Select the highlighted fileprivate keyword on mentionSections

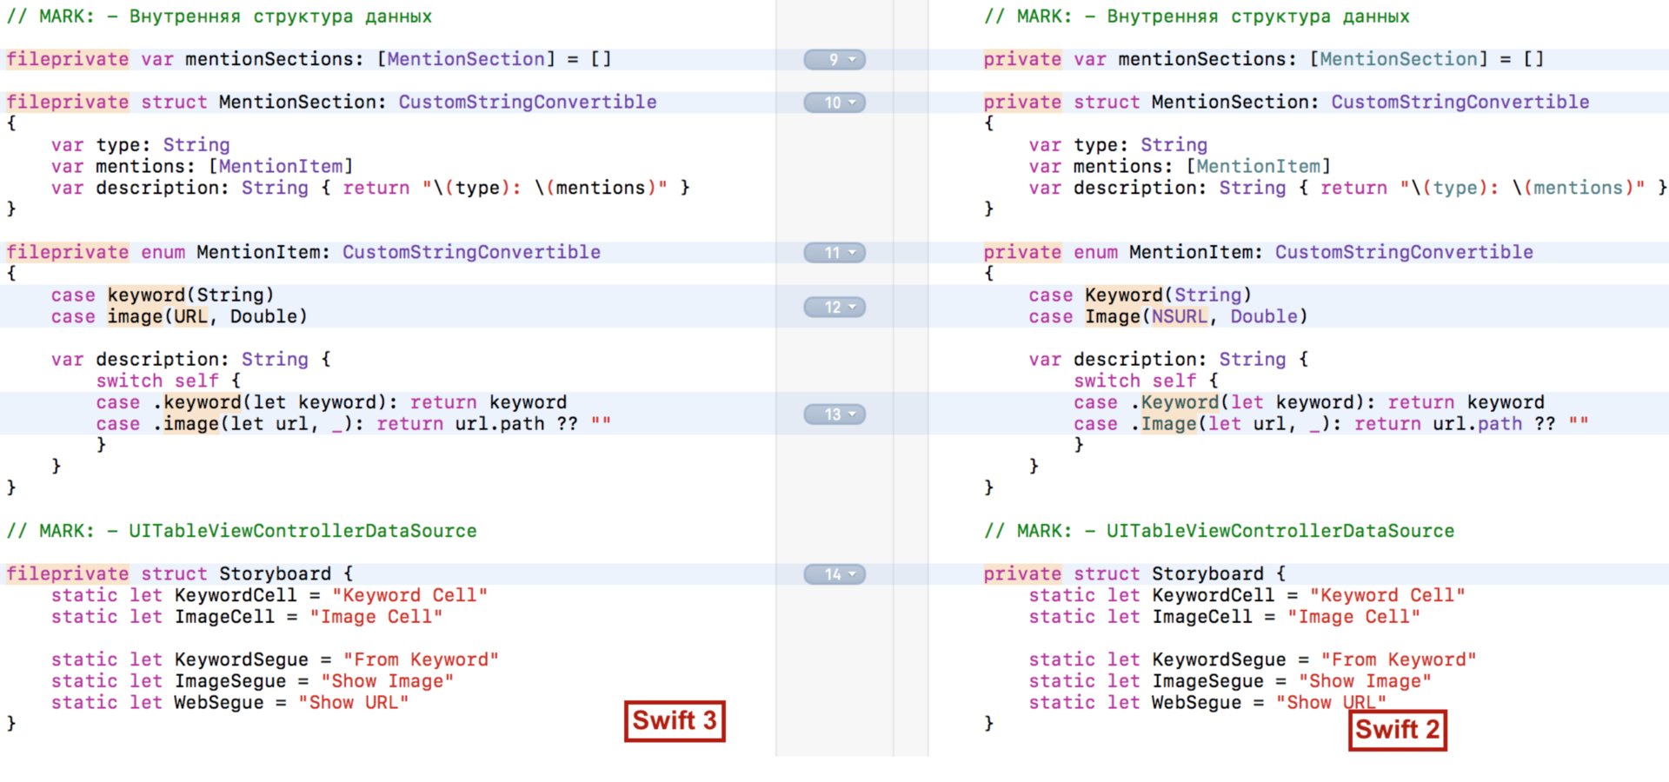[67, 59]
